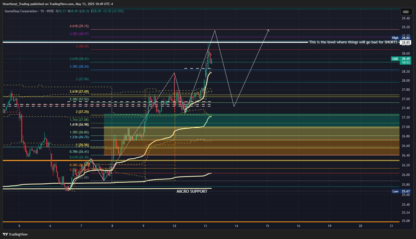
Task: Select the 2 (27.25) Fibonacci label
Action: (82, 112)
